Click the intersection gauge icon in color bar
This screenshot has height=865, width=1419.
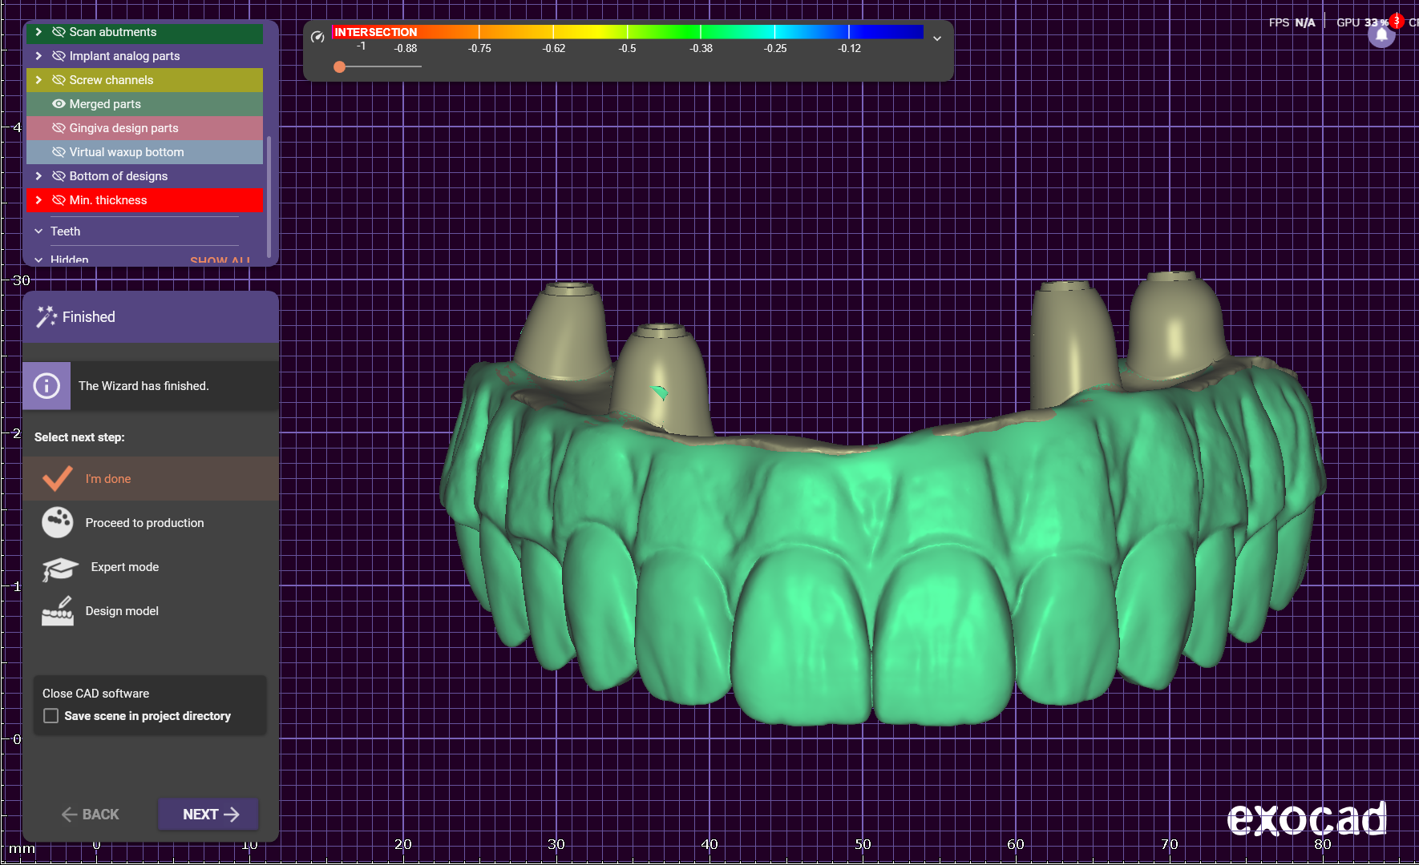coord(317,36)
